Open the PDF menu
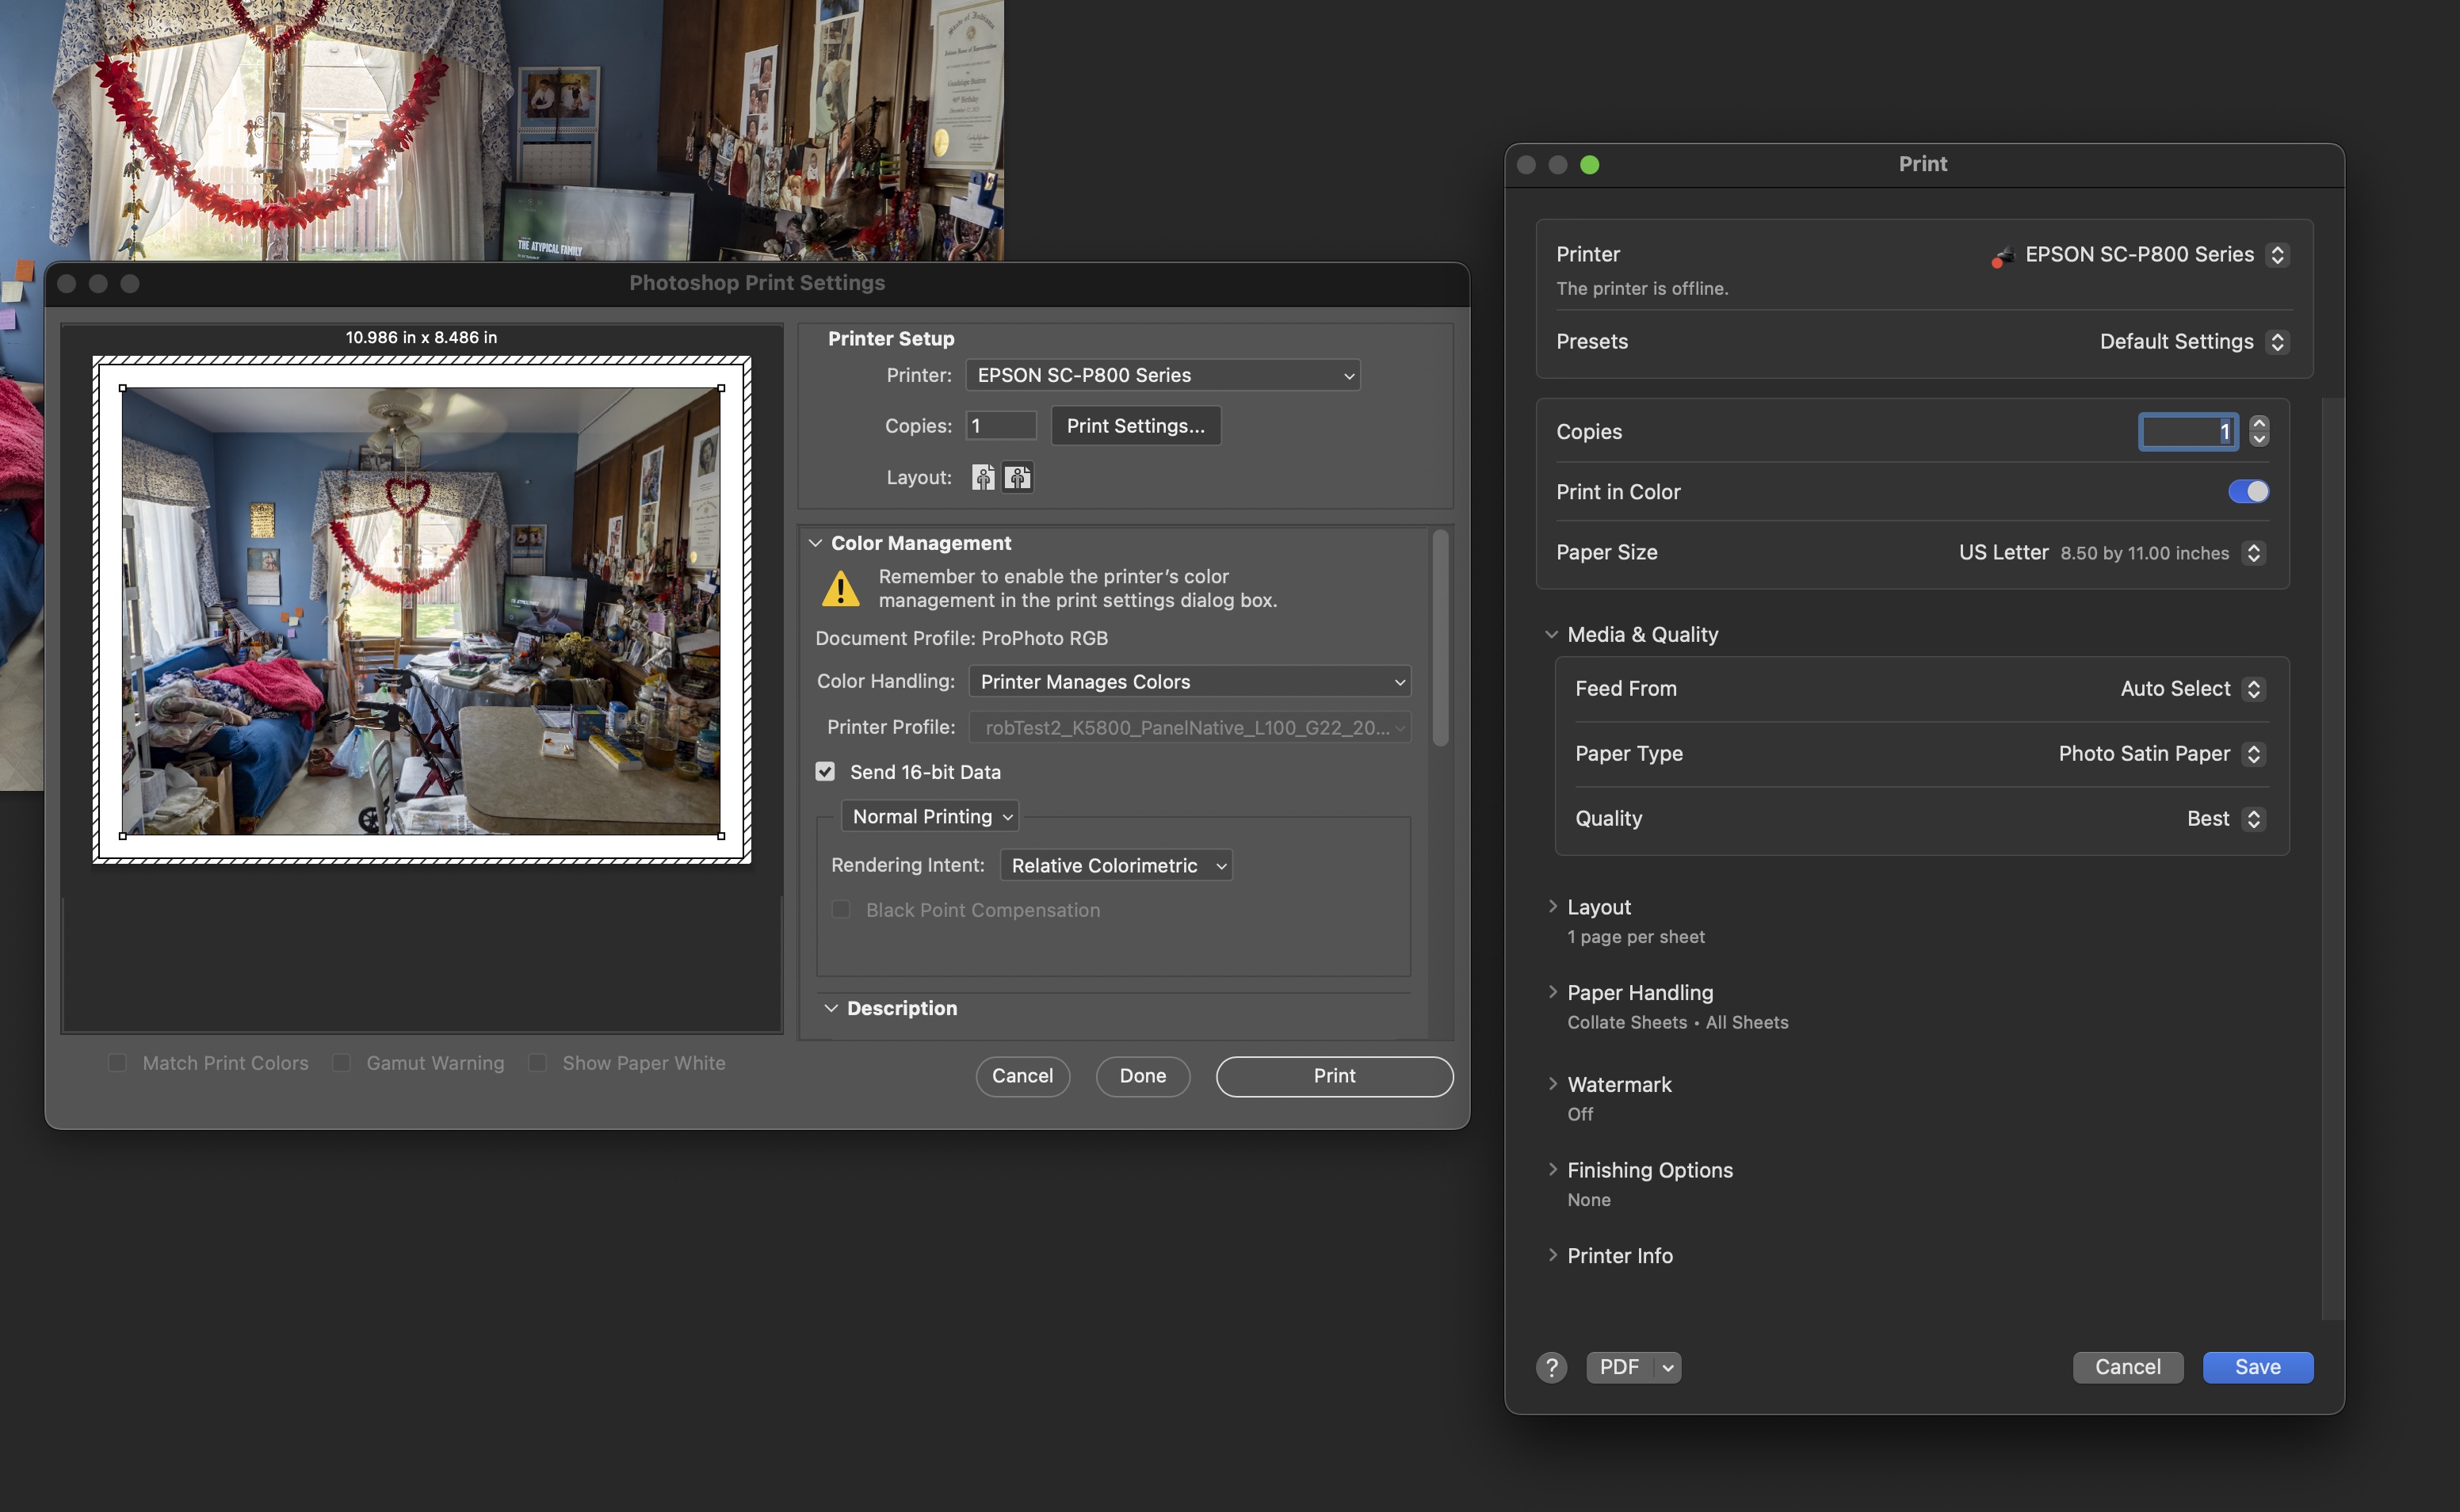Viewport: 2460px width, 1512px height. pyautogui.click(x=1632, y=1367)
